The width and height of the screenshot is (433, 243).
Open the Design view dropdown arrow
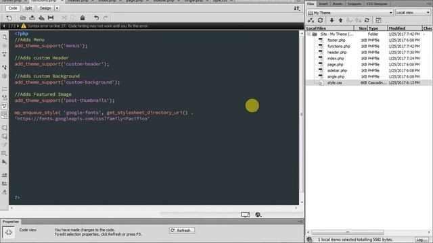57,8
